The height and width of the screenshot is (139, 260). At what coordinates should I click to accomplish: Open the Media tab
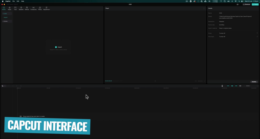4,8
